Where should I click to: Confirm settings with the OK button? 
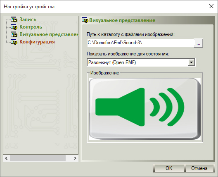(x=169, y=168)
